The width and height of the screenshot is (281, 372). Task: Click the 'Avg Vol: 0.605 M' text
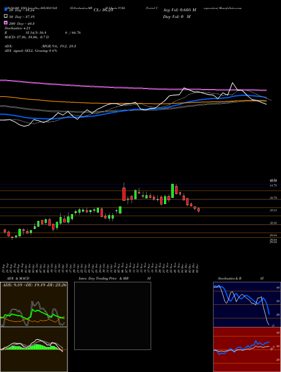pyautogui.click(x=179, y=10)
